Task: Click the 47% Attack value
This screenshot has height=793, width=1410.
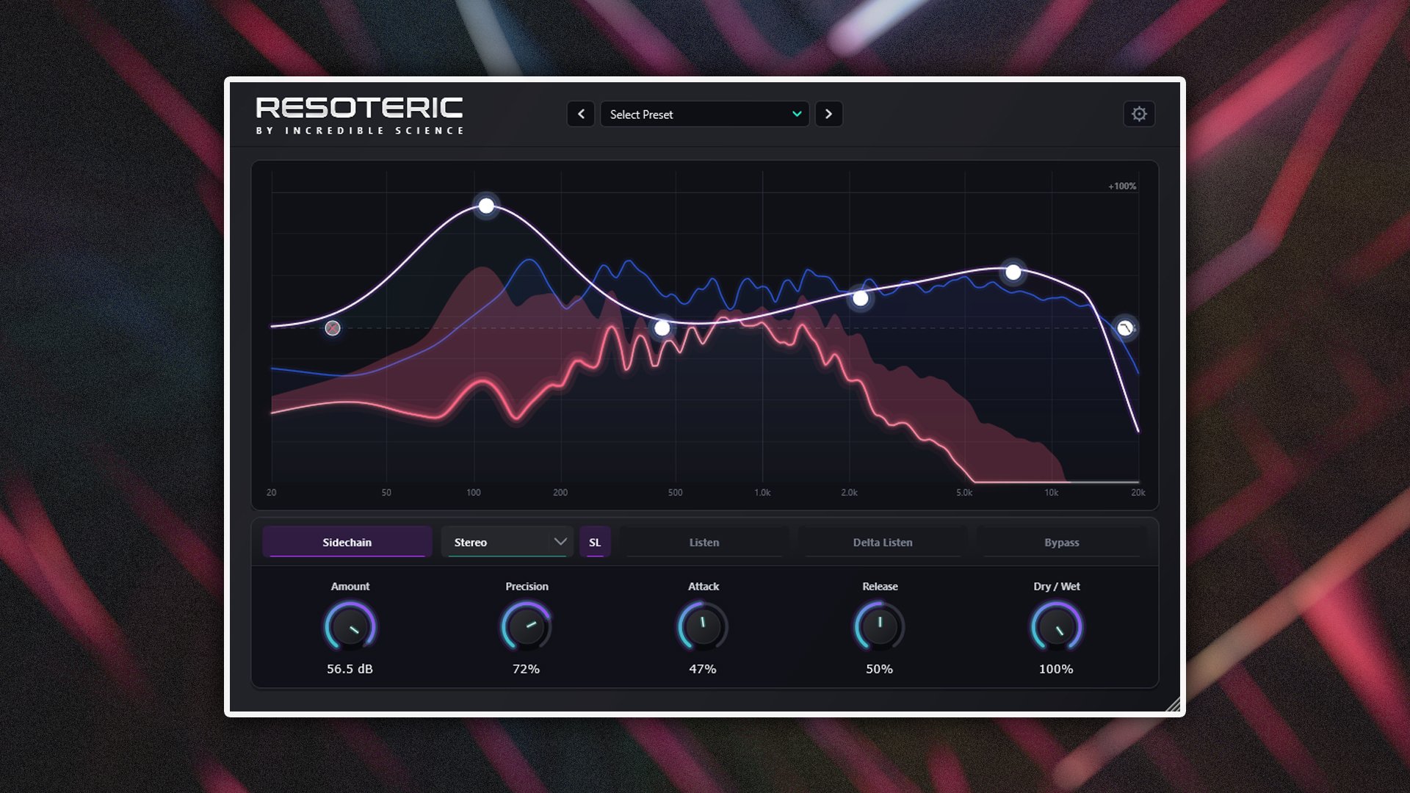Action: (703, 669)
